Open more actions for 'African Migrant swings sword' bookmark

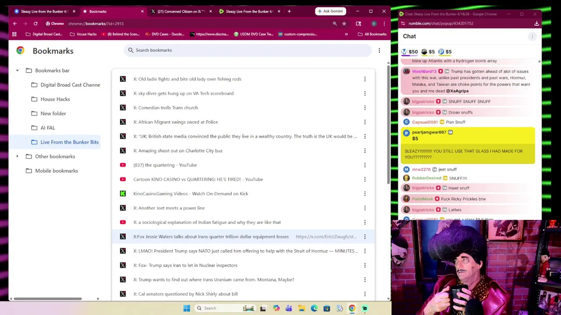point(365,122)
